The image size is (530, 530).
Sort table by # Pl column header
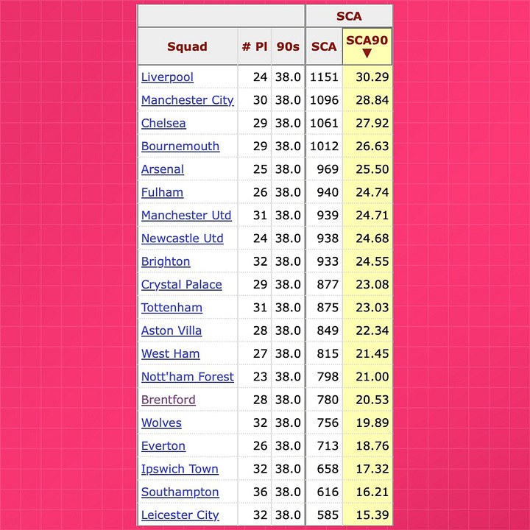coord(255,46)
